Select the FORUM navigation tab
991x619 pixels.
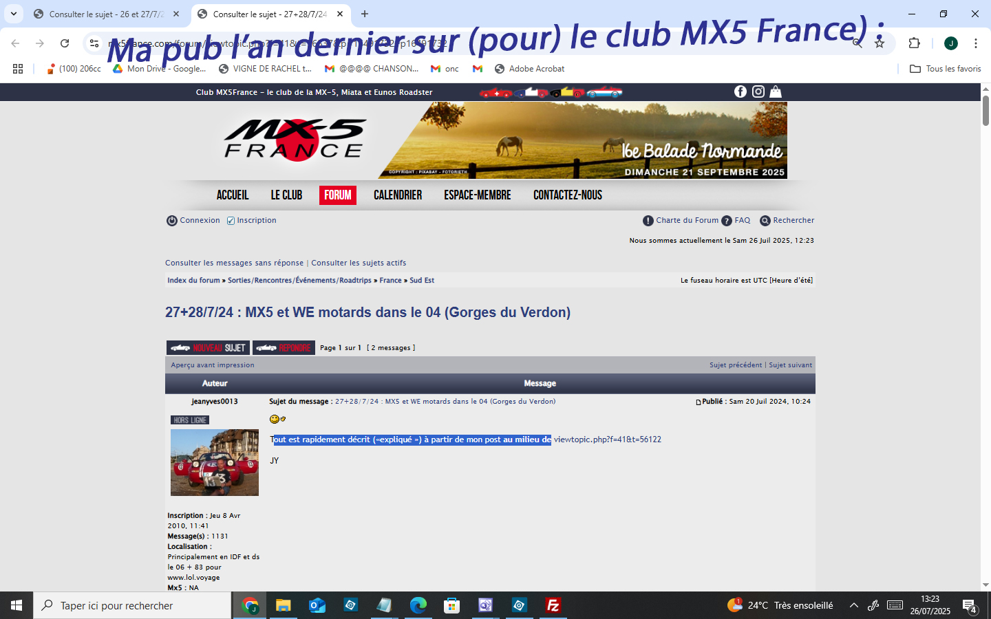click(337, 195)
